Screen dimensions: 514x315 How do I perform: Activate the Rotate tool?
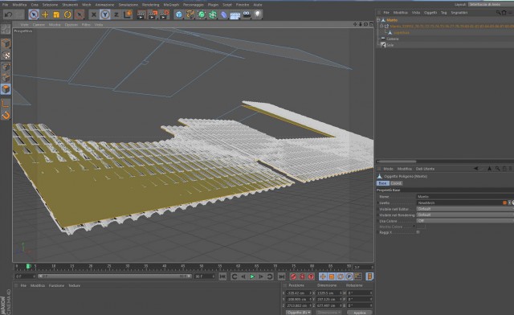coord(67,14)
